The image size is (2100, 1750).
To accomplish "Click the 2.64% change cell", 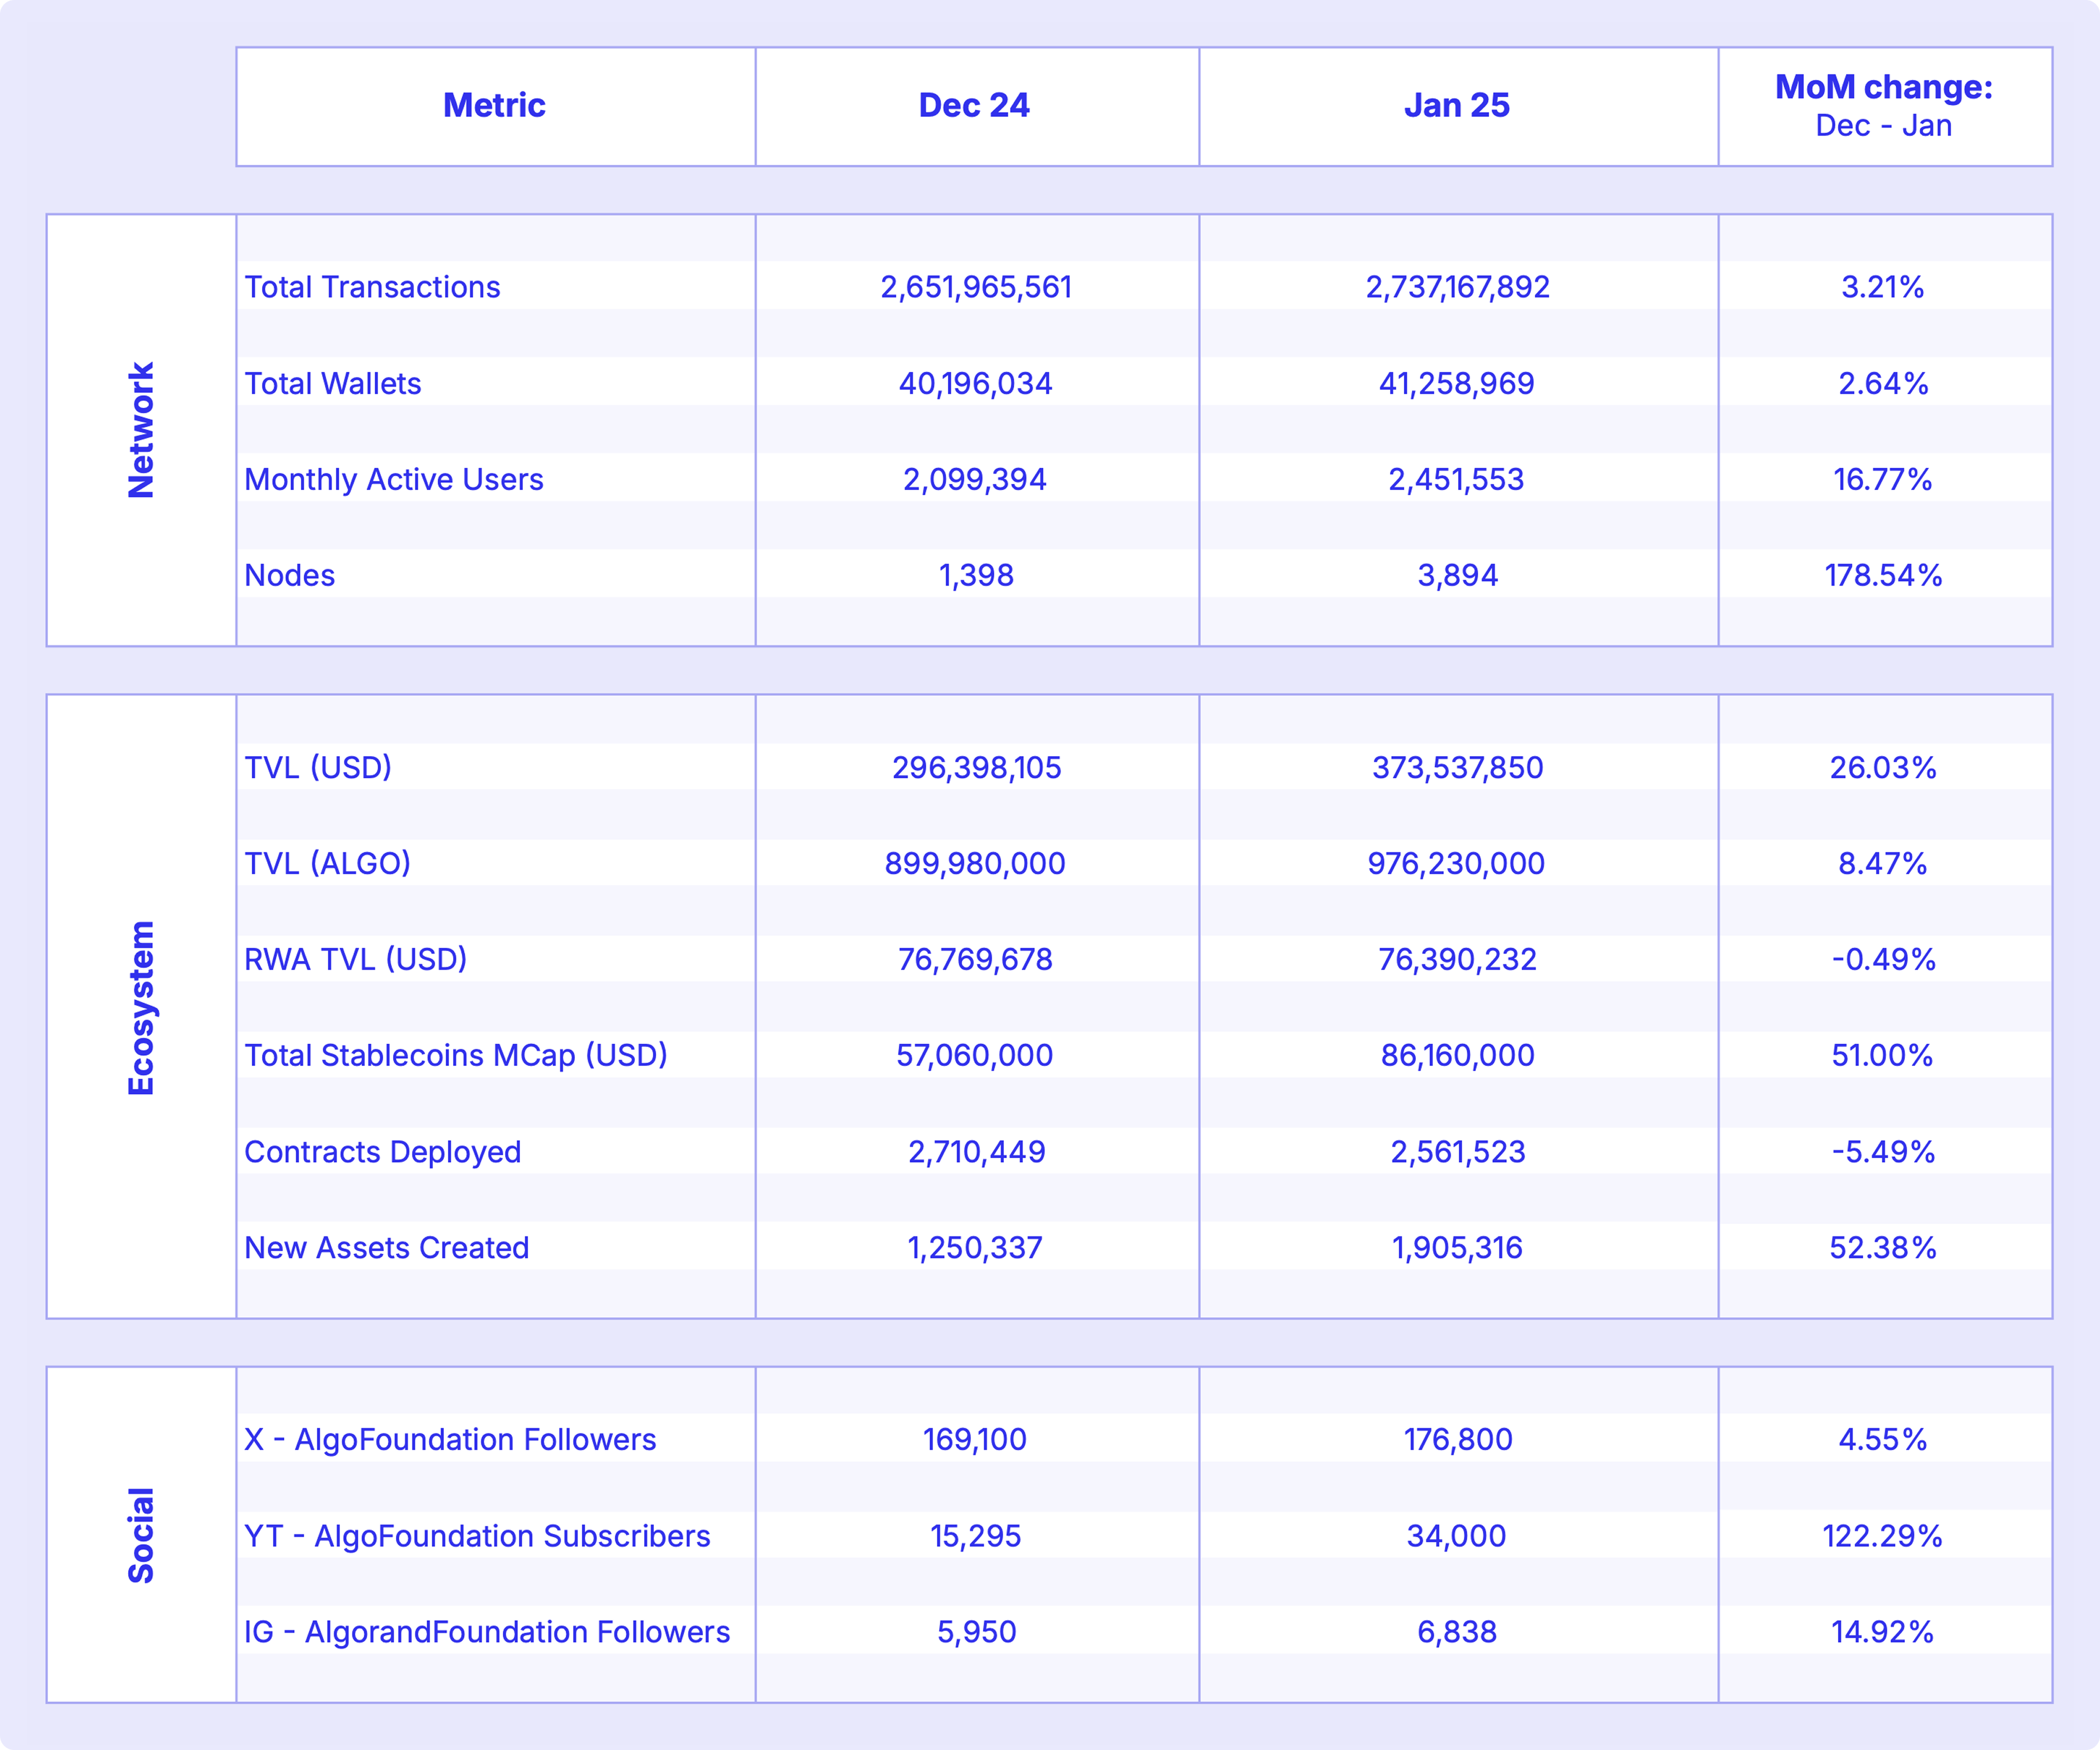I will pyautogui.click(x=1883, y=383).
